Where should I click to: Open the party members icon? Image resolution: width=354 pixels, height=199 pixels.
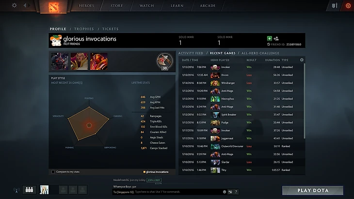[30, 190]
